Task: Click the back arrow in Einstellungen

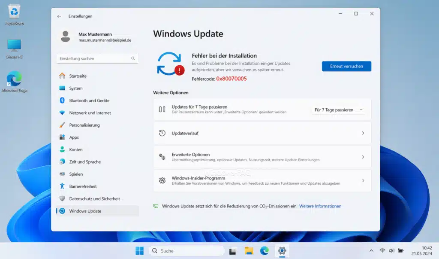Action: pos(59,16)
